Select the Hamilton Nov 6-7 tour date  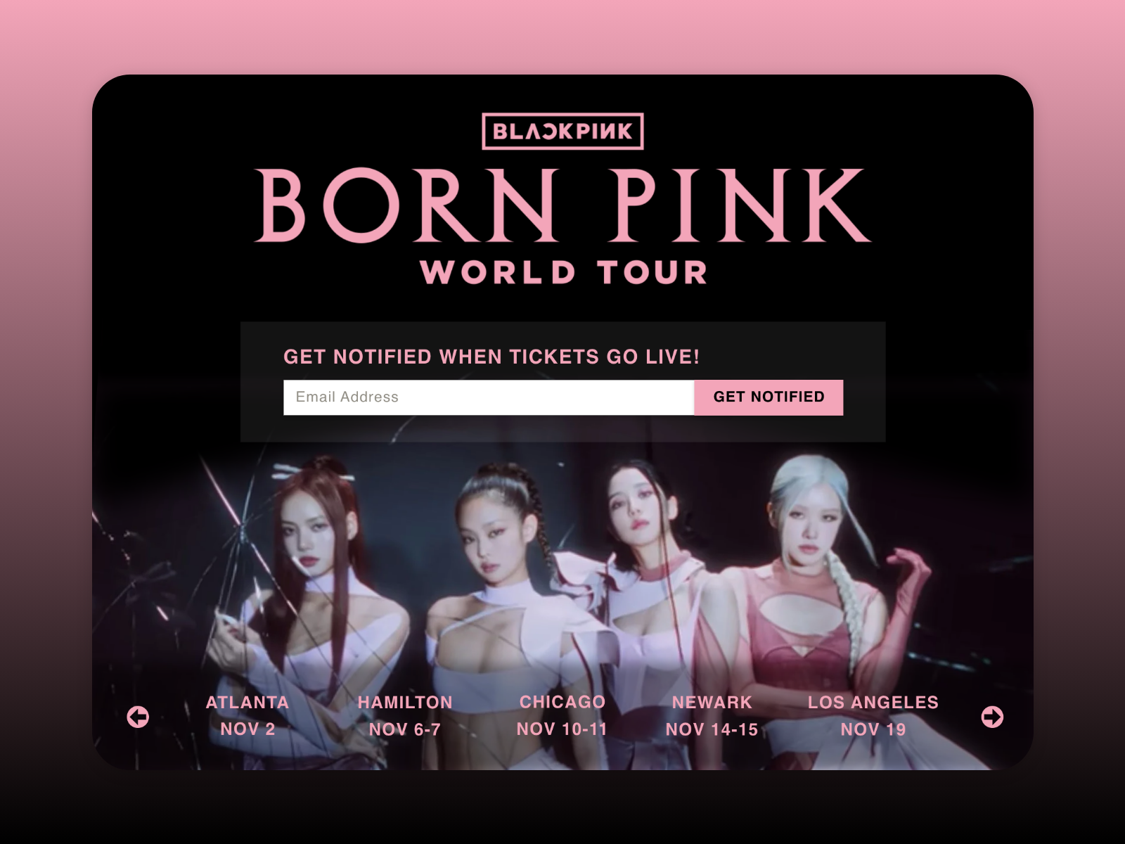coord(405,716)
